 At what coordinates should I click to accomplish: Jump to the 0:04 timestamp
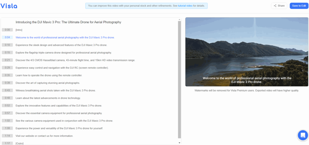pos(7,37)
